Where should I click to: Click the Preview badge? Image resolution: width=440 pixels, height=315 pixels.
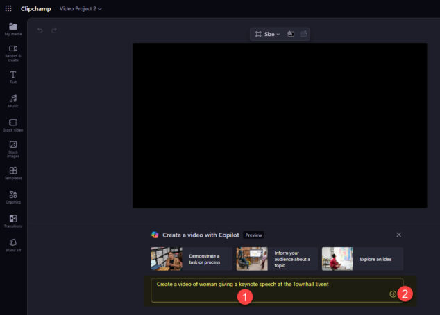[253, 235]
